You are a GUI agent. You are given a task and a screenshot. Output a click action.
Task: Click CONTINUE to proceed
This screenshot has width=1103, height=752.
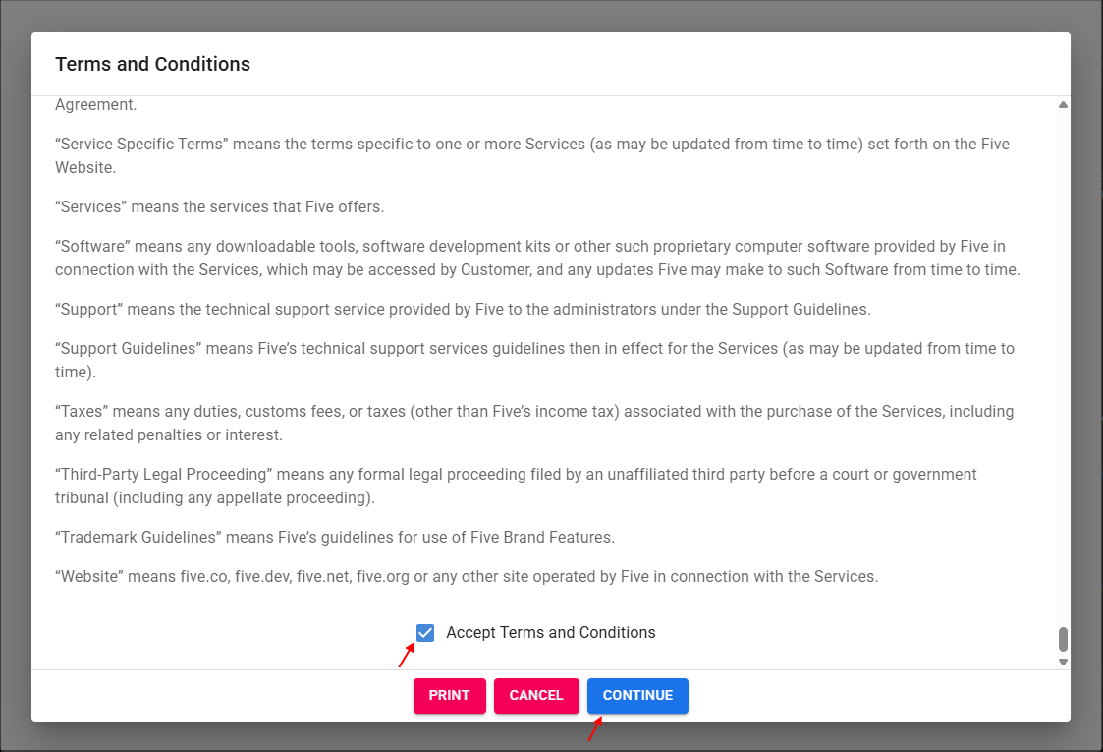[637, 695]
